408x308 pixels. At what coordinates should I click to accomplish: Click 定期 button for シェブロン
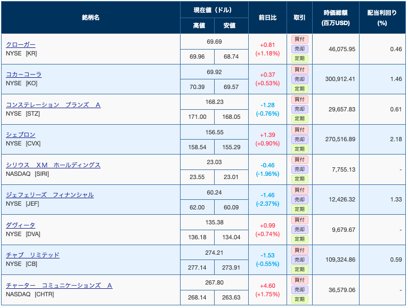300,149
